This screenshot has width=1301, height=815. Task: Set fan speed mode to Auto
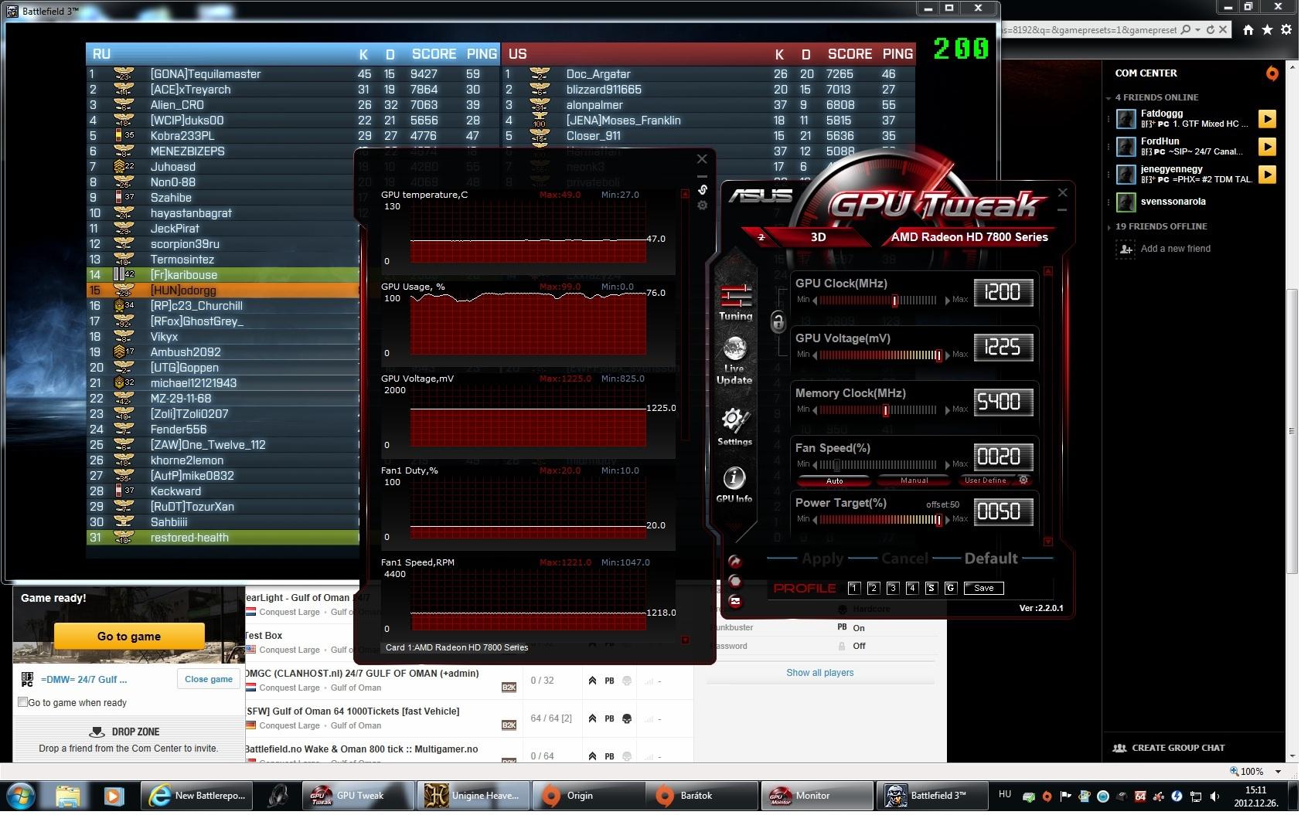click(834, 481)
